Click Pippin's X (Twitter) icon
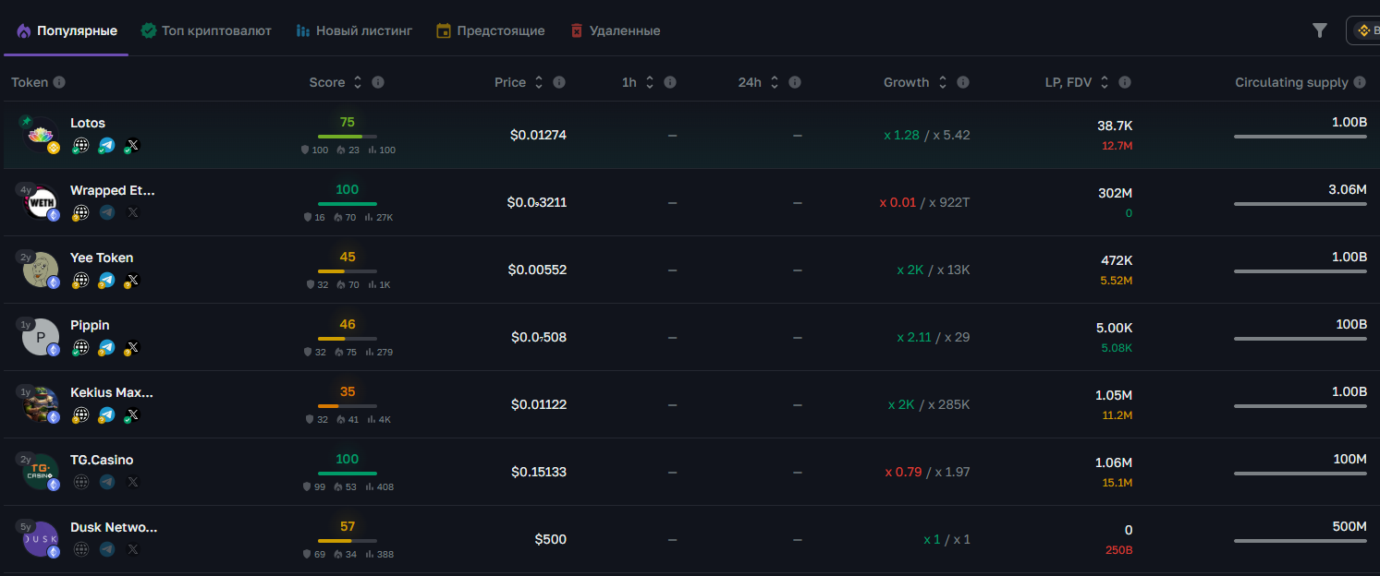 click(x=132, y=348)
